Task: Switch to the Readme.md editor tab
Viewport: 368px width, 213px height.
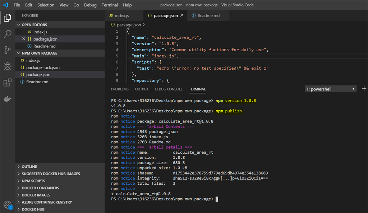Action: click(208, 15)
